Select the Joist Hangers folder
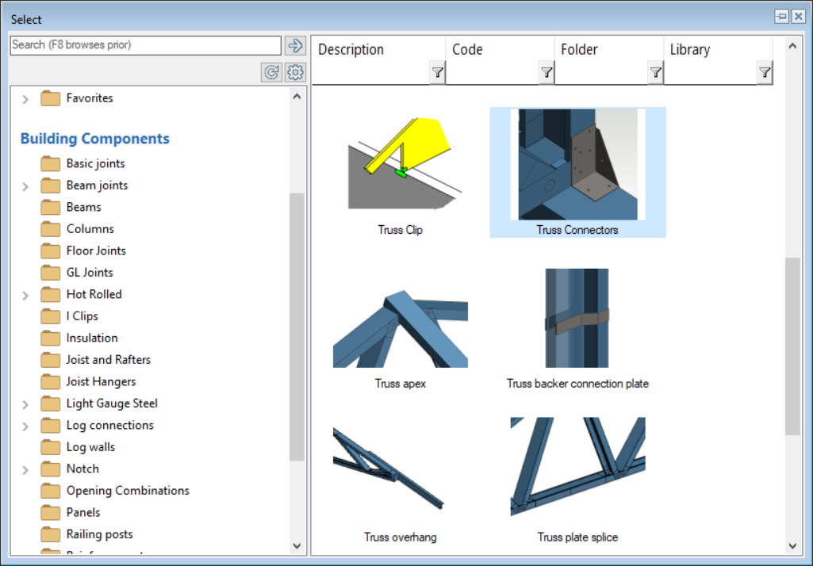The width and height of the screenshot is (813, 566). (x=101, y=381)
